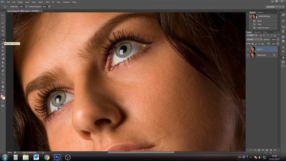Image resolution: width=286 pixels, height=161 pixels.
Task: Select the Move tool
Action: point(3,15)
